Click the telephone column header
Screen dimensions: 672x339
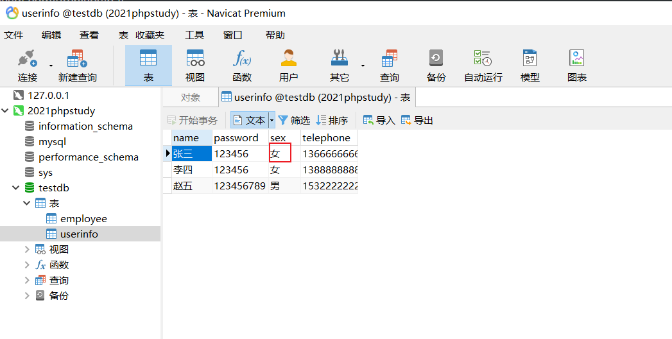pyautogui.click(x=329, y=138)
